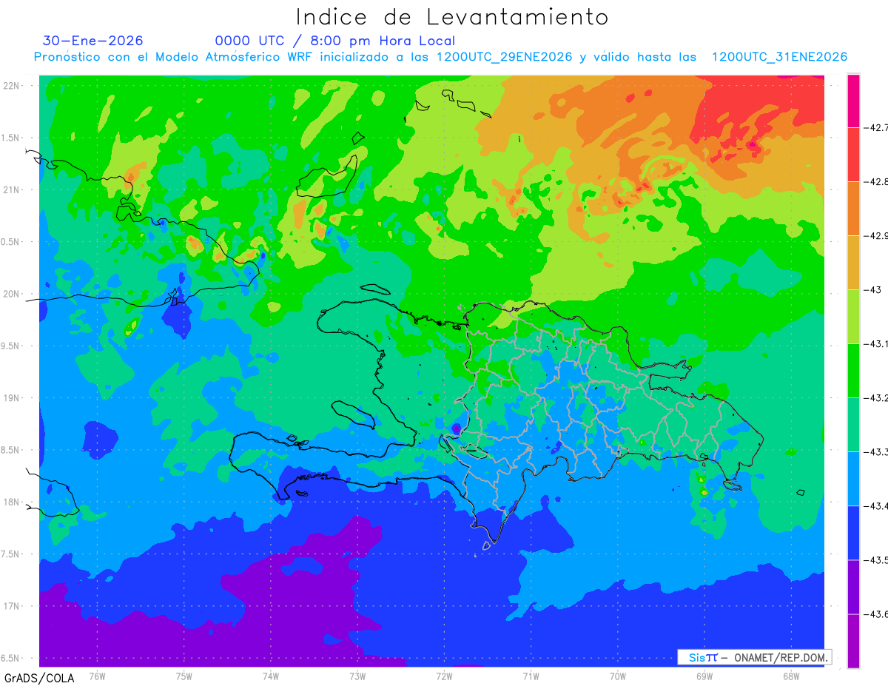
Task: Click the '73W' longitude label
Action: (357, 676)
